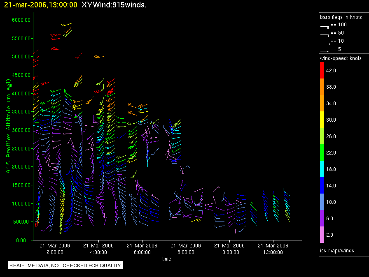Image resolution: width=369 pixels, height=277 pixels.
Task: Click the 26.0 wind-speed scale number
Action: 331,136
